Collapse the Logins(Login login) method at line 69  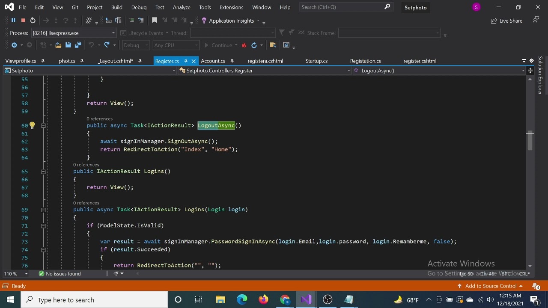coord(43,210)
